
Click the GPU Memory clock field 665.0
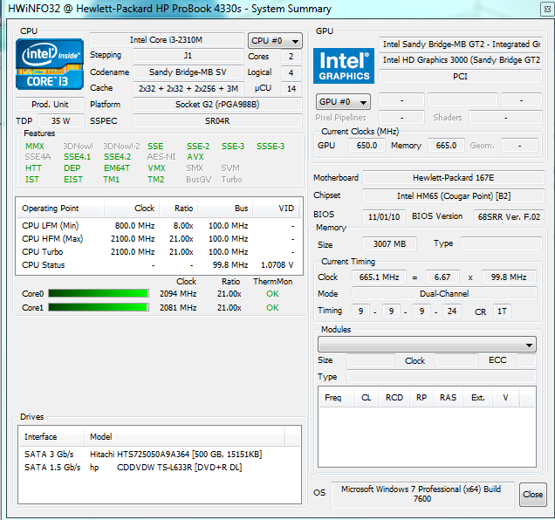[446, 146]
